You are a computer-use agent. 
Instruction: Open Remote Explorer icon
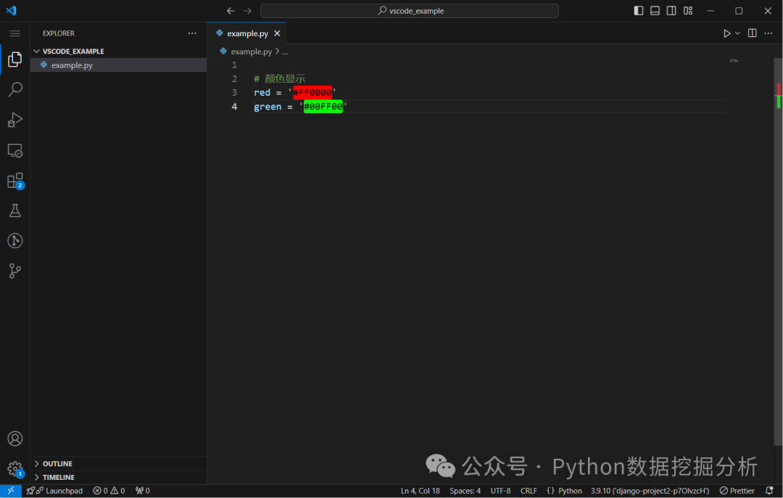[x=15, y=150]
